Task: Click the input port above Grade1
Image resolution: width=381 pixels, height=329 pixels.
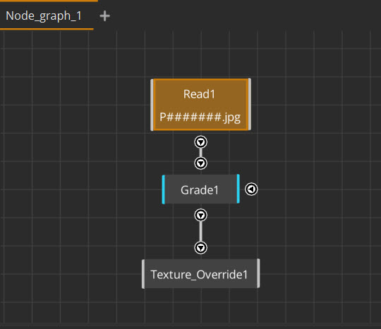Action: pos(200,163)
